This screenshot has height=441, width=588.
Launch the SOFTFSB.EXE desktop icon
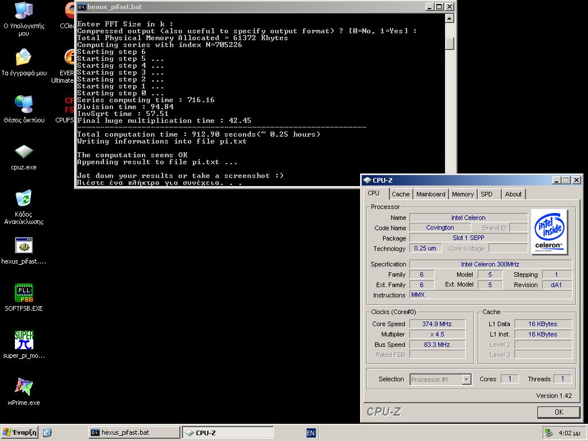(24, 293)
